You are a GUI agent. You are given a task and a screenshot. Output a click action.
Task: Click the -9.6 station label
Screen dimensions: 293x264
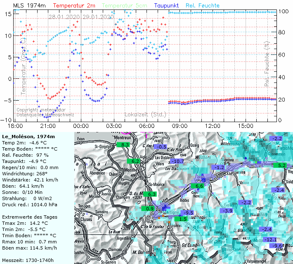(276, 245)
